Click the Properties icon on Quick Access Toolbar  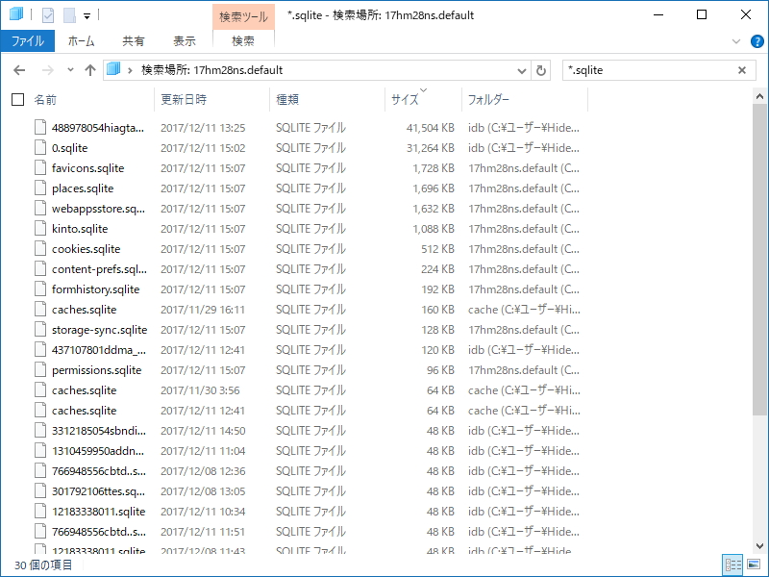47,14
